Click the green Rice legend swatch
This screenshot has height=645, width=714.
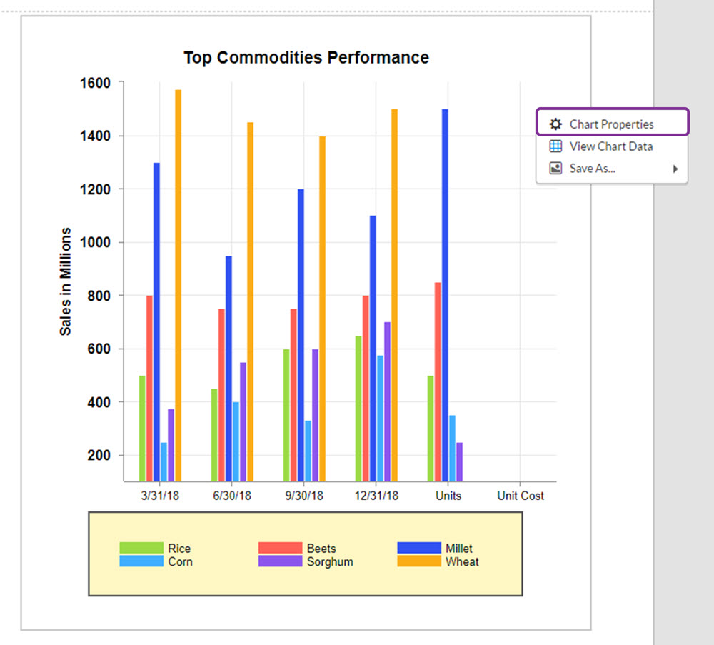[140, 549]
